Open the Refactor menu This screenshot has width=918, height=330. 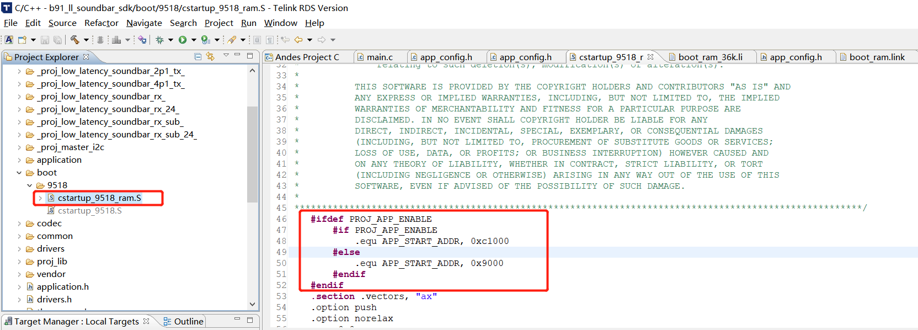pyautogui.click(x=101, y=23)
